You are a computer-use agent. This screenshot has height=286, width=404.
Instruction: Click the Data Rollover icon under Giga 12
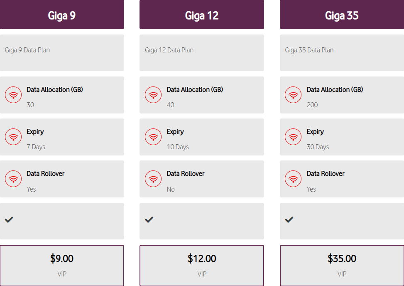(153, 179)
